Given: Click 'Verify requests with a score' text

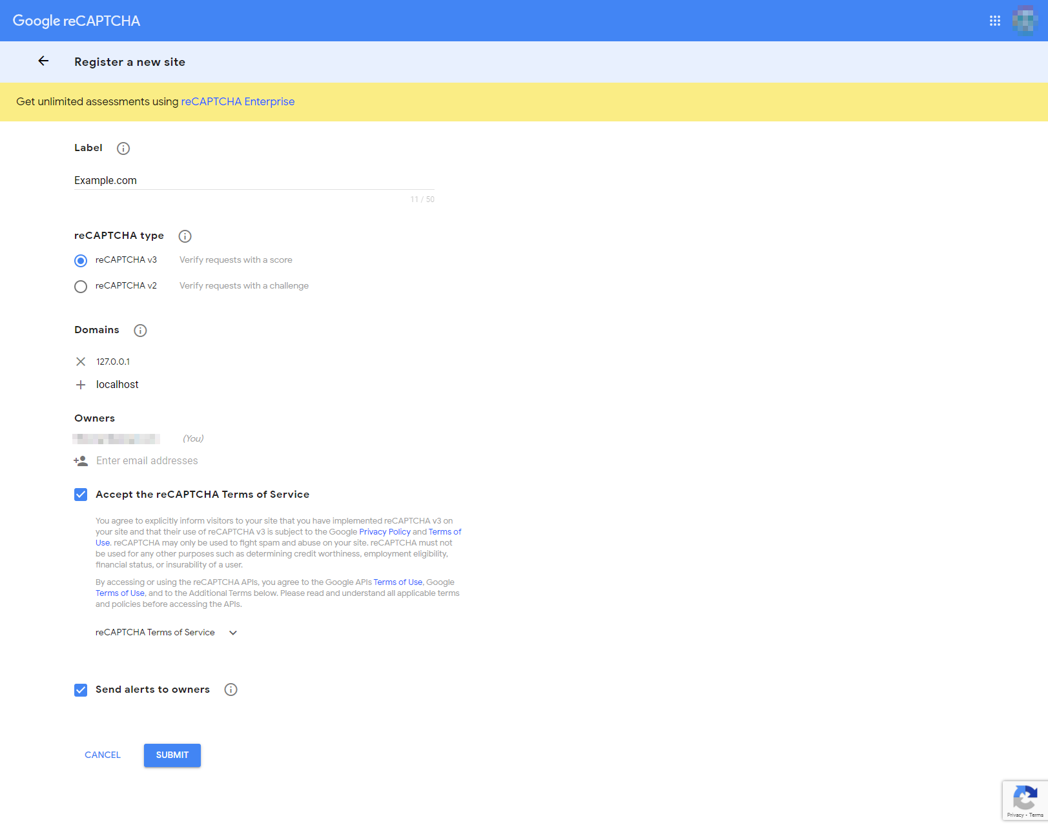Looking at the screenshot, I should click(236, 260).
